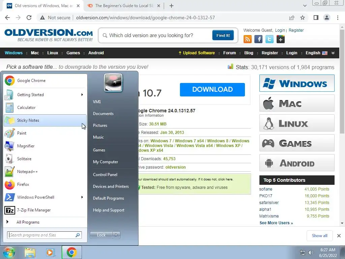Launch Calculator from Start menu
Screen dimensions: 345x259
(45, 108)
